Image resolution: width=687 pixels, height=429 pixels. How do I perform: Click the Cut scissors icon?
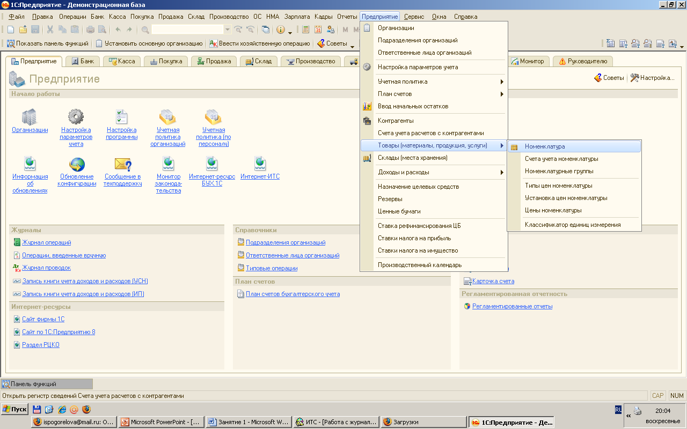coord(50,29)
